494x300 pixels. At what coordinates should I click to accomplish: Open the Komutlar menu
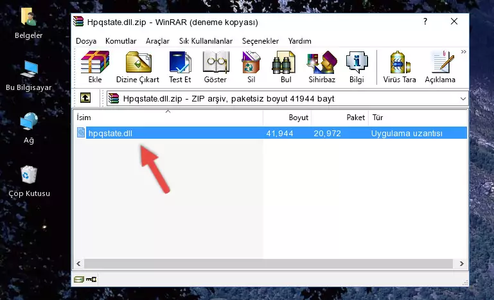(x=121, y=41)
